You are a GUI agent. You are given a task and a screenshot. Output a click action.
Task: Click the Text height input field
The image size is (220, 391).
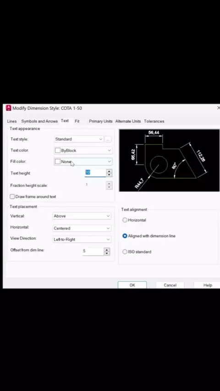pyautogui.click(x=95, y=173)
